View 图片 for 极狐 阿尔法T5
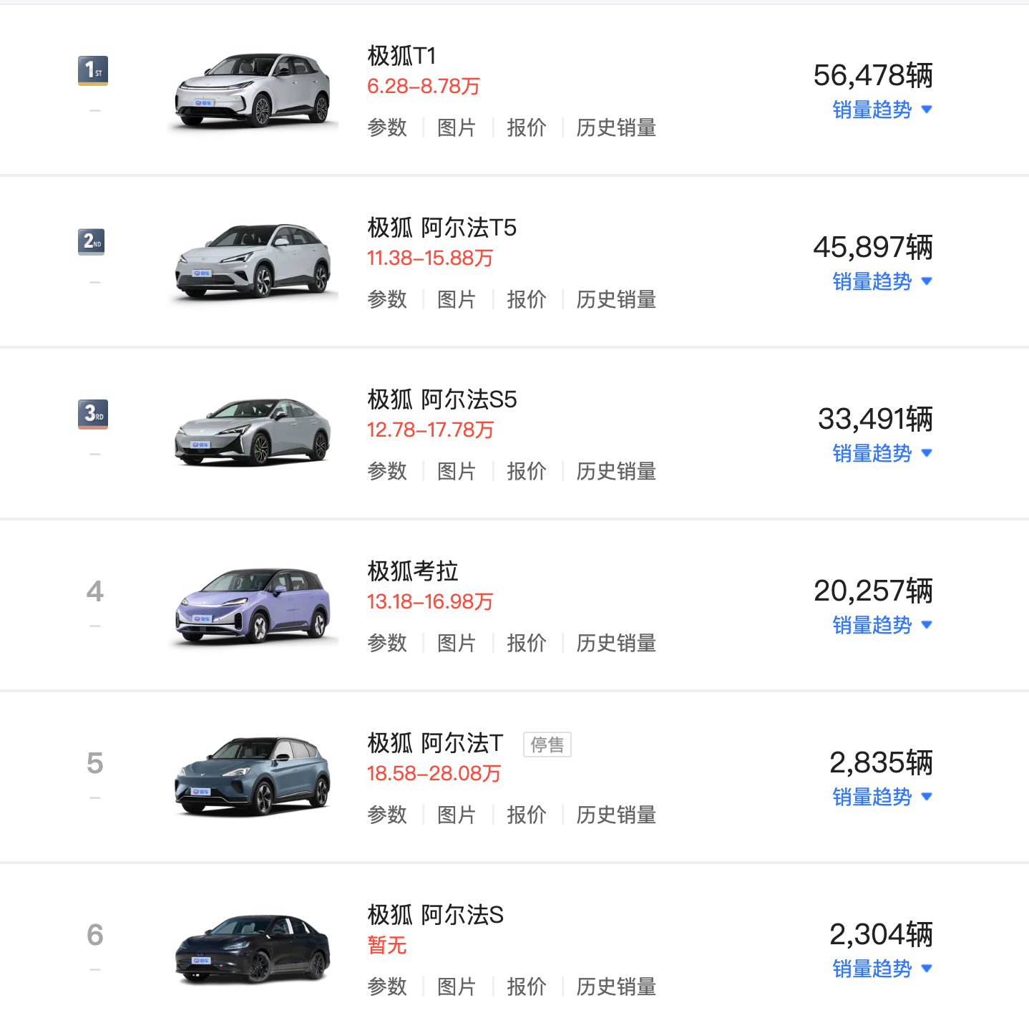1029x1023 pixels. pyautogui.click(x=457, y=299)
